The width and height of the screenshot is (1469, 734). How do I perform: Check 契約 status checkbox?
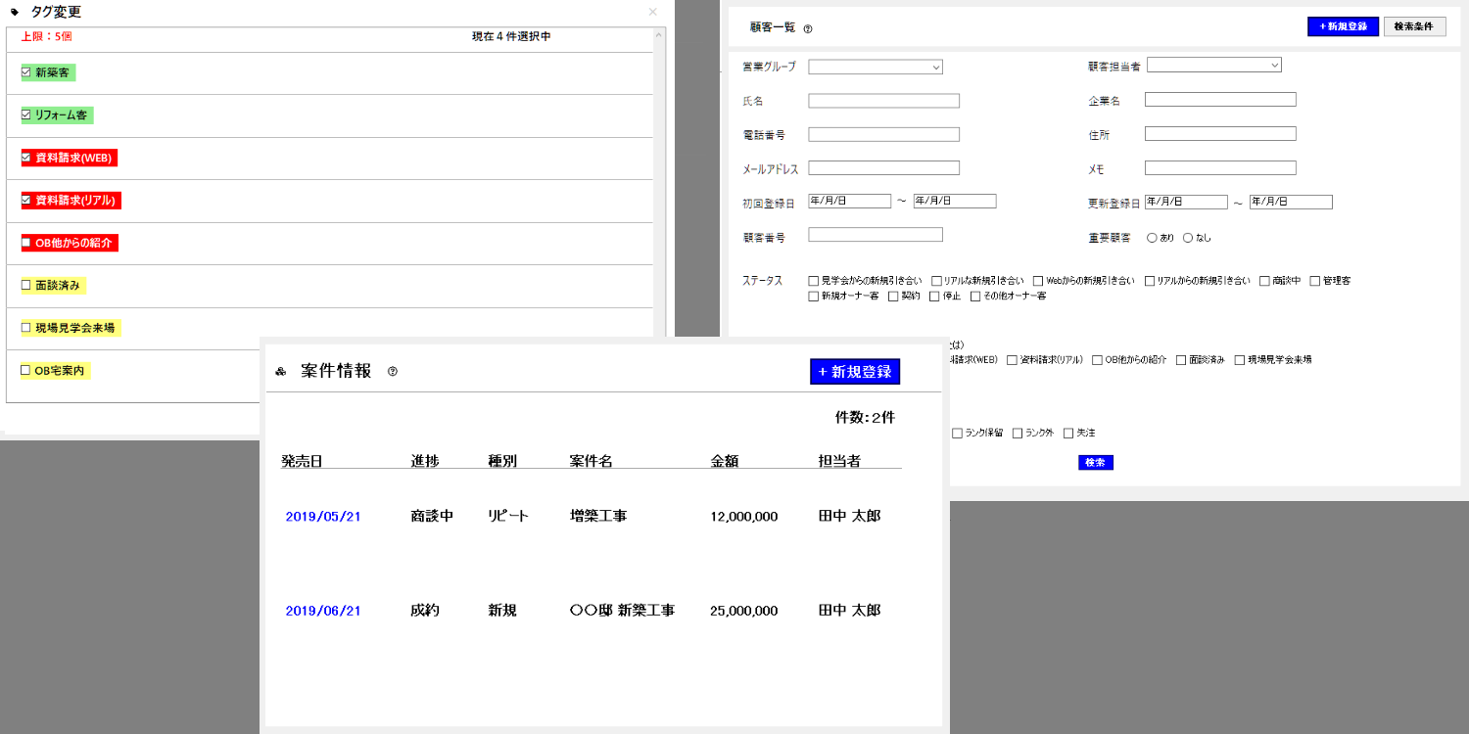[x=893, y=296]
